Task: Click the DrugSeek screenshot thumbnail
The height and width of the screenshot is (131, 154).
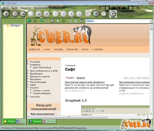Action: tap(115, 110)
